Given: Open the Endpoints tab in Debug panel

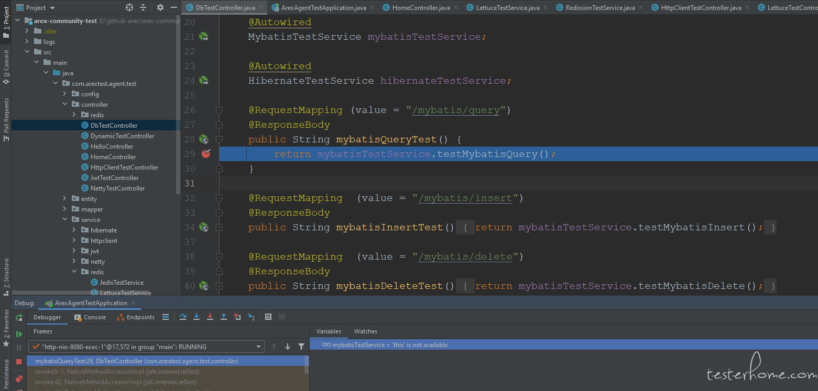Looking at the screenshot, I should (135, 317).
